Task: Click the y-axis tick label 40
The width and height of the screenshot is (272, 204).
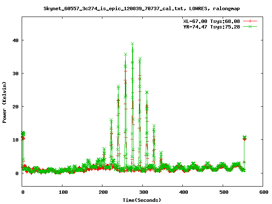Action: (15, 40)
